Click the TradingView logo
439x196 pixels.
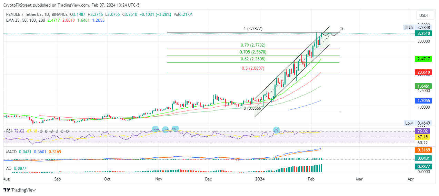(19, 190)
